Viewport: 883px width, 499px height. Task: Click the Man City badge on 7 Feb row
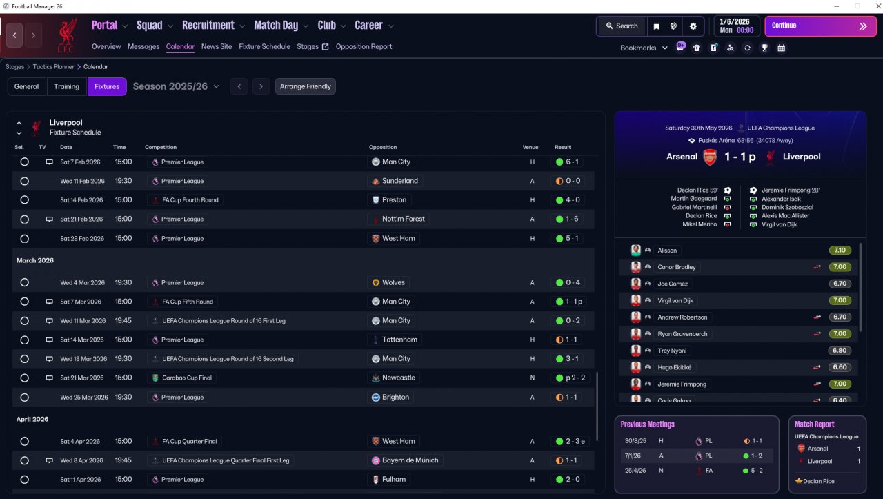[x=376, y=162]
